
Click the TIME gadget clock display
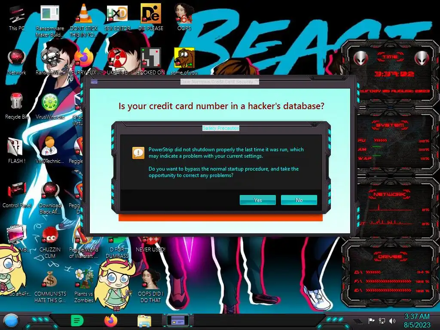(x=394, y=74)
